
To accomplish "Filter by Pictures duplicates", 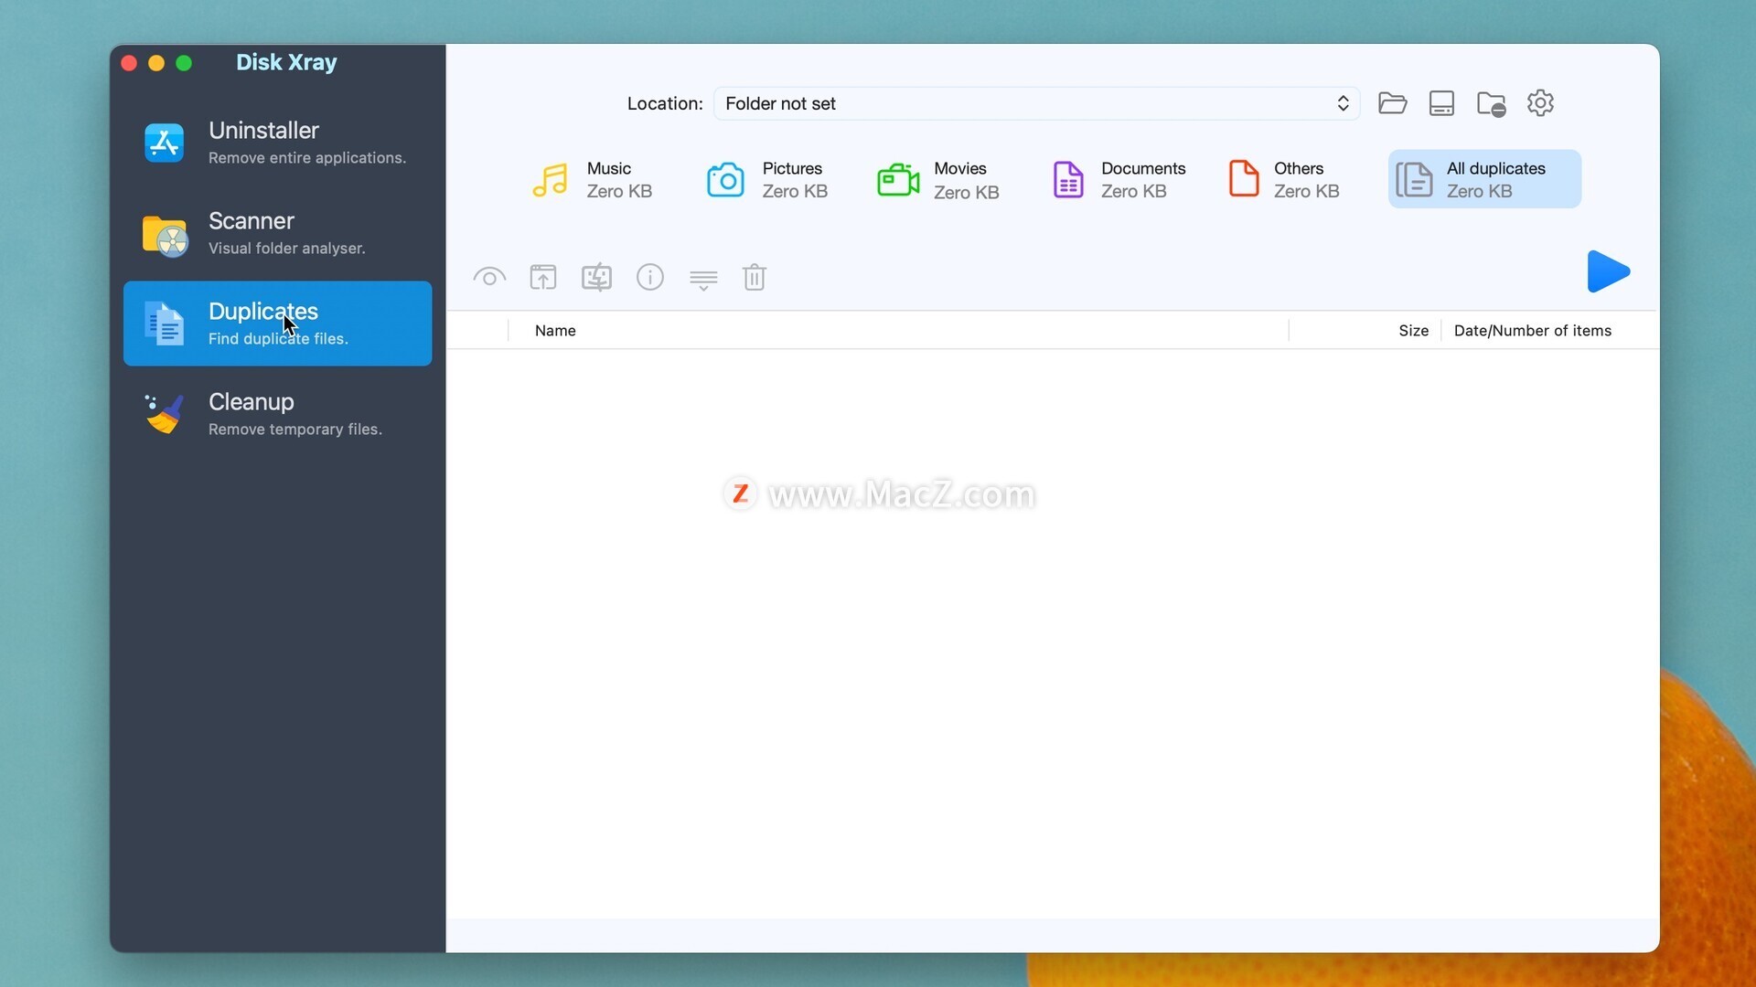I will (x=766, y=179).
